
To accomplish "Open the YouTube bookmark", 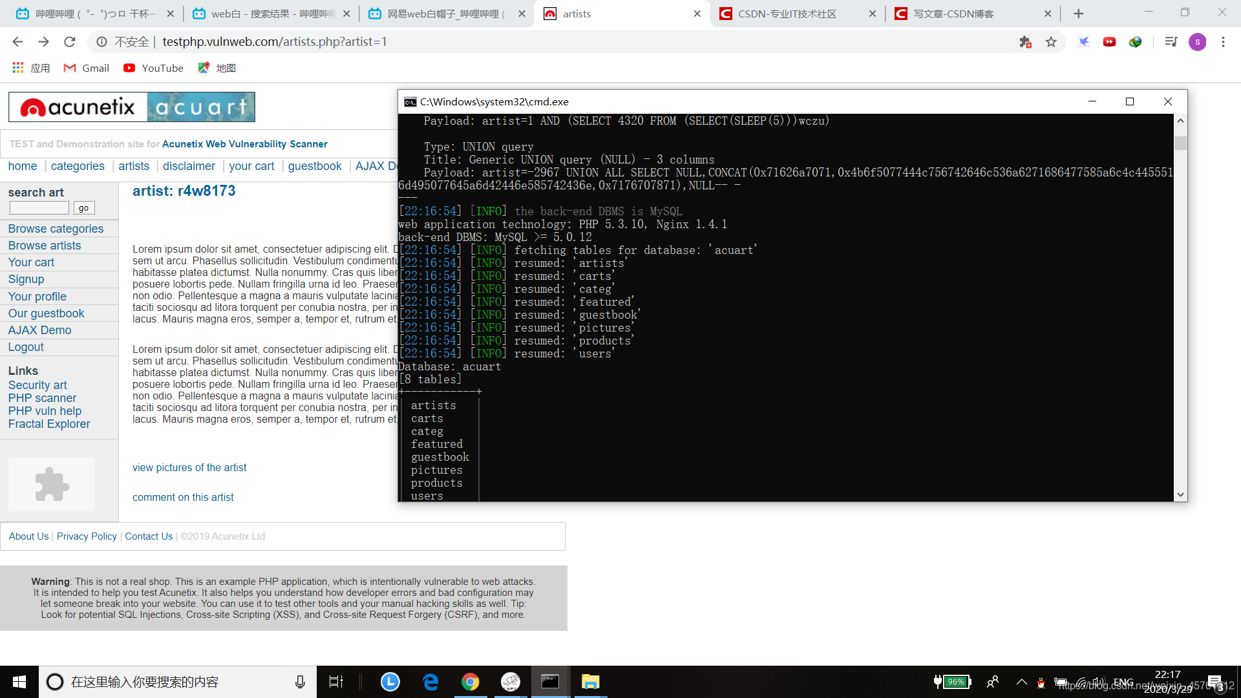I will (x=153, y=68).
